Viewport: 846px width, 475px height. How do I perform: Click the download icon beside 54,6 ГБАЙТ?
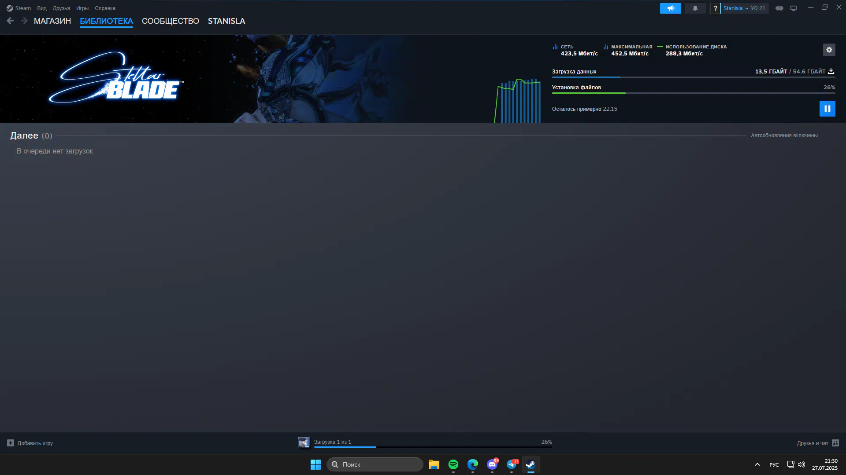(x=831, y=71)
